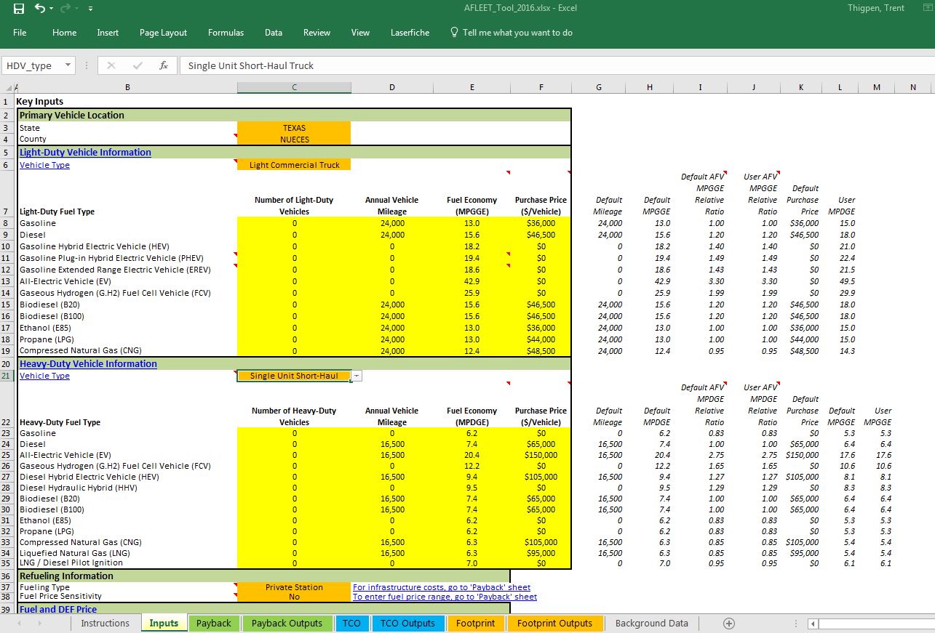
Task: Select the $150,000 All-Electric purchase price cell
Action: (541, 455)
